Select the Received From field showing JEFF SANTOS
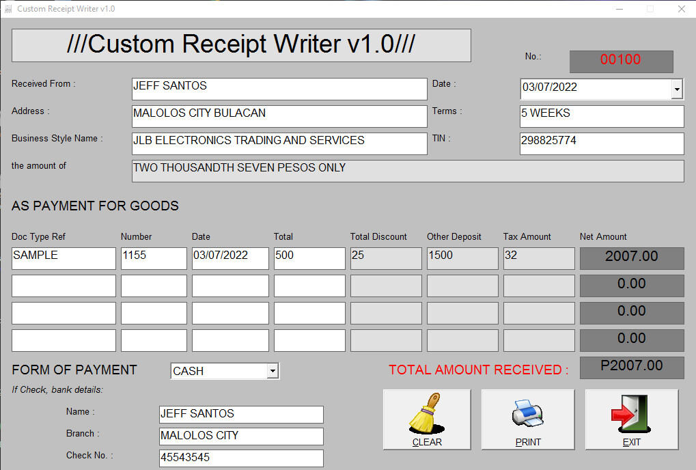696x470 pixels. click(x=279, y=89)
